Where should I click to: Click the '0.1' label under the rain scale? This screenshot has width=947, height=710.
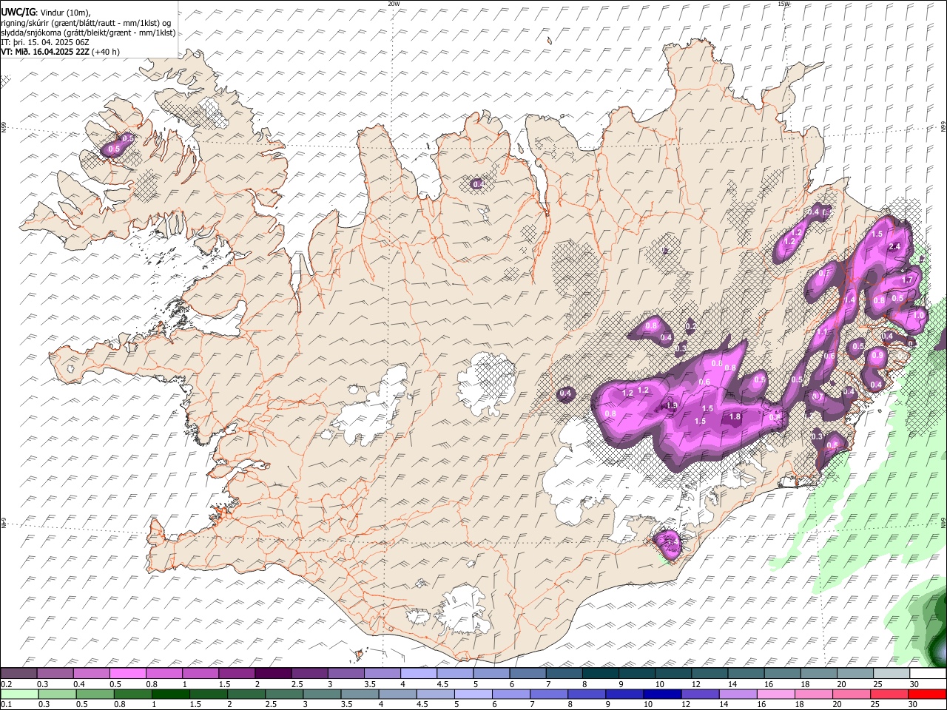tap(6, 704)
